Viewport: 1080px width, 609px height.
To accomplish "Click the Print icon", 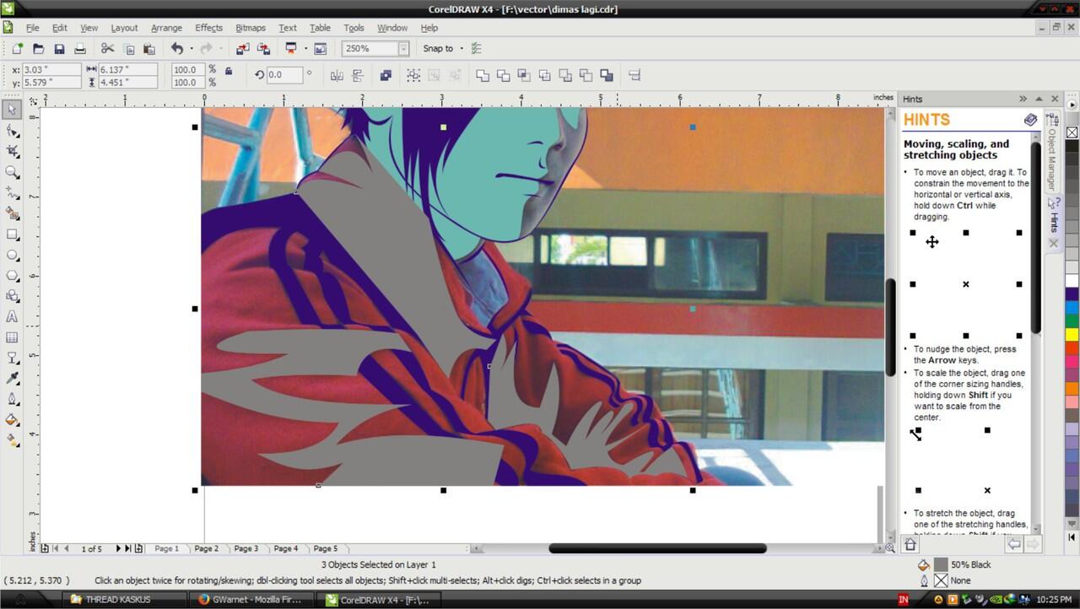I will (80, 49).
